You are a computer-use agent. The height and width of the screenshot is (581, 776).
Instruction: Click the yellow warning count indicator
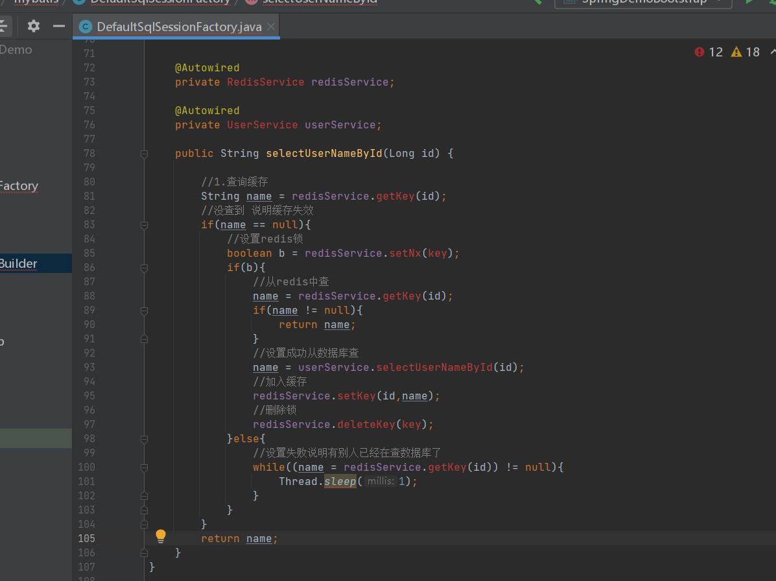pos(746,52)
